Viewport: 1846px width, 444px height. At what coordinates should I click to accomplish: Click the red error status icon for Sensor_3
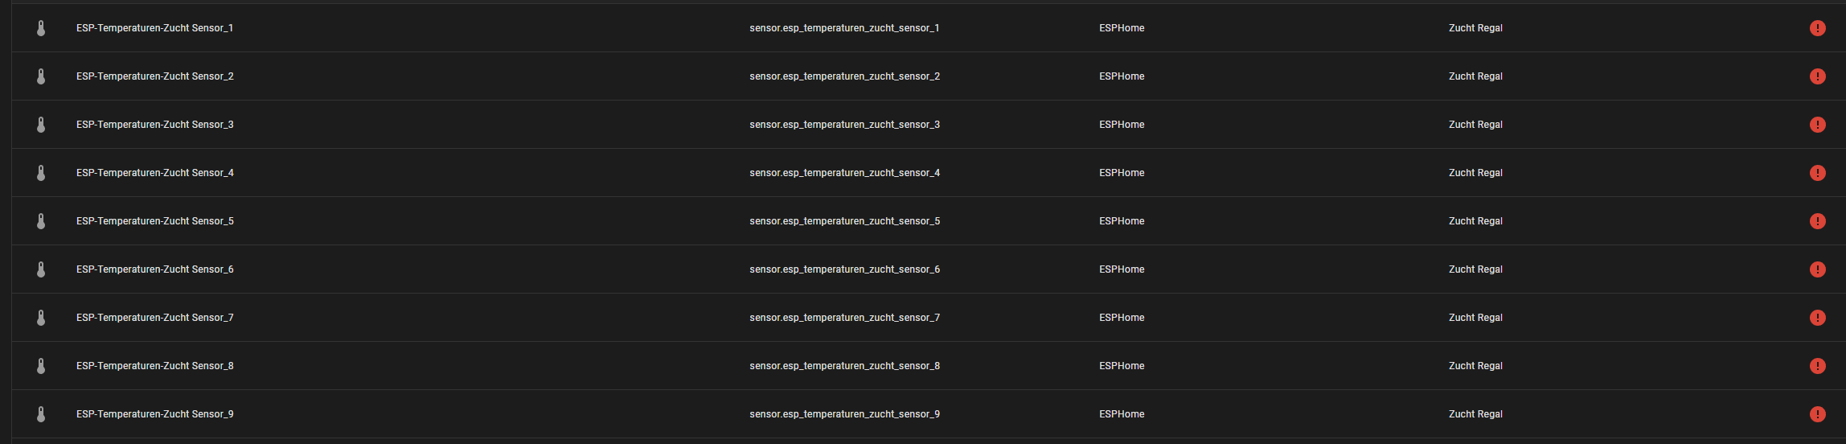(x=1817, y=125)
